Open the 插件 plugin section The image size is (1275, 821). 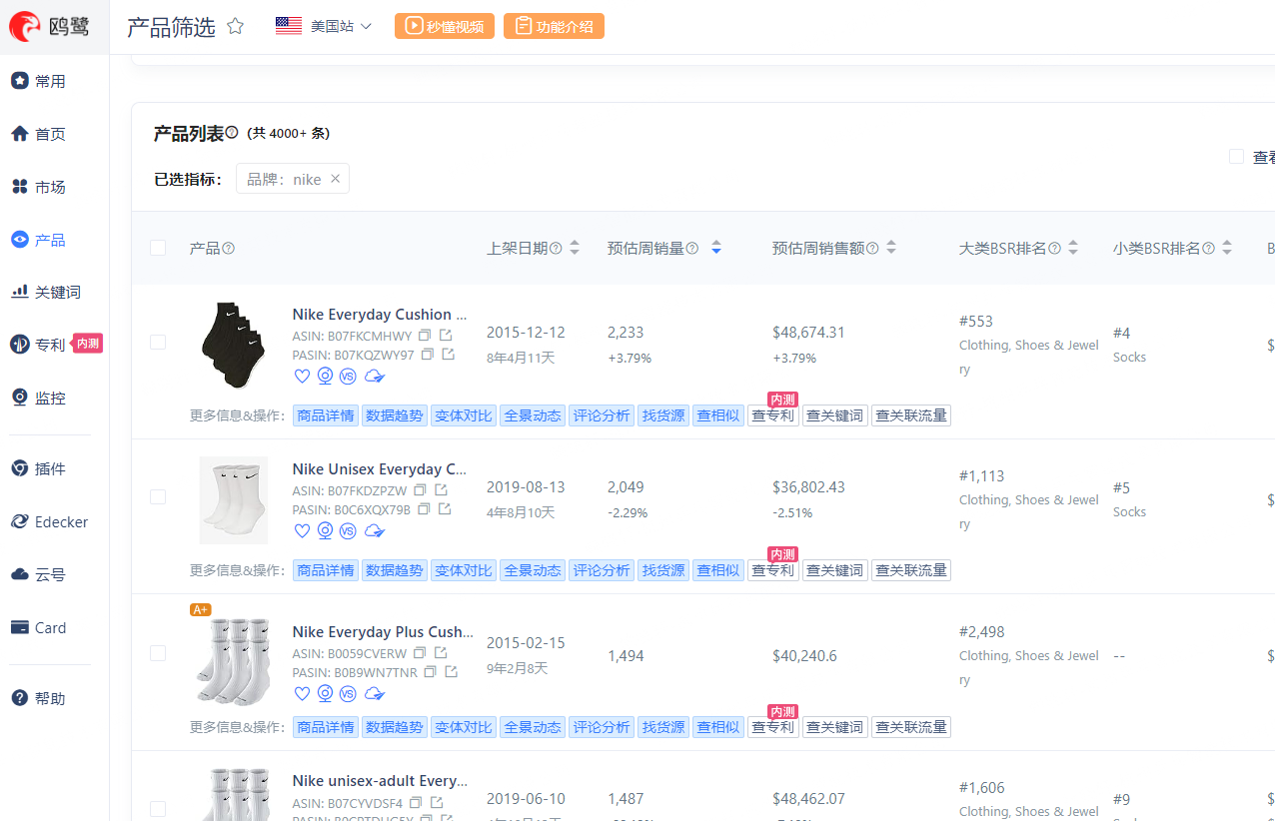point(38,468)
